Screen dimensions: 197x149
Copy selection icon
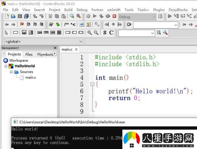57,16
